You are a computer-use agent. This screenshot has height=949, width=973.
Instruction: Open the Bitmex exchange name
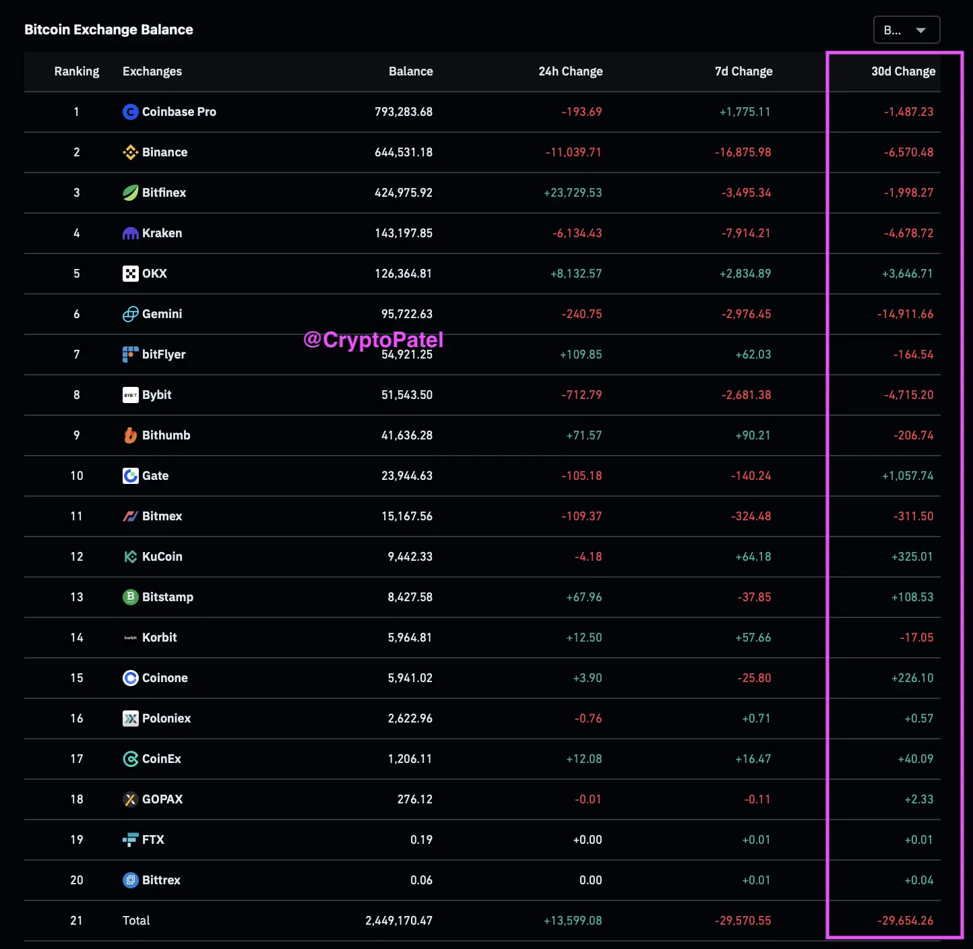[162, 516]
